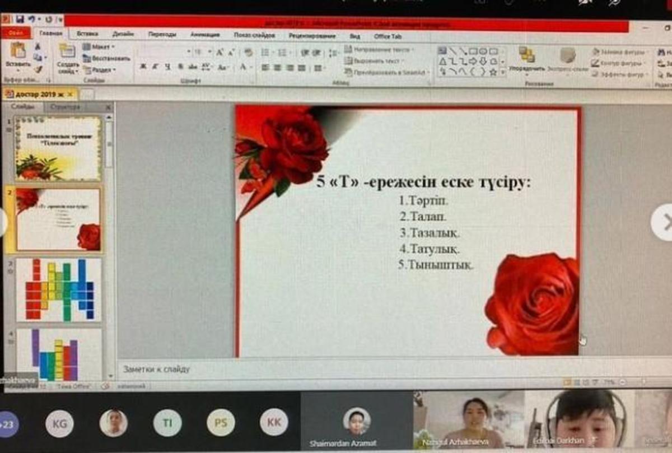This screenshot has height=453, width=672.
Task: Expand the shapes gallery more arrow
Action: [x=502, y=72]
